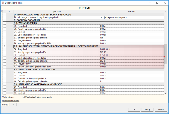Click the E.1. WYNAGRODZENIA section header
Image resolution: width=169 pixels, height=114 pixels.
(x=25, y=23)
